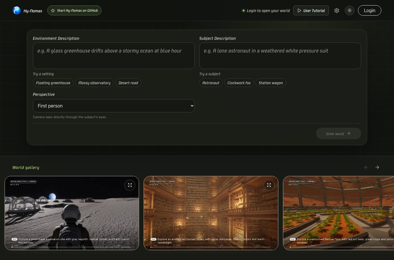
Task: Open the moon-base excavation world thumbnail
Action: coord(72,213)
